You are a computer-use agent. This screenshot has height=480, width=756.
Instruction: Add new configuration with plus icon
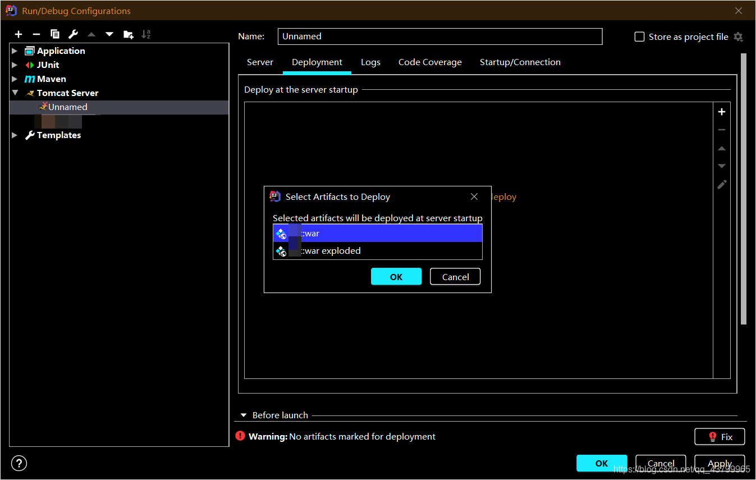[x=19, y=34]
